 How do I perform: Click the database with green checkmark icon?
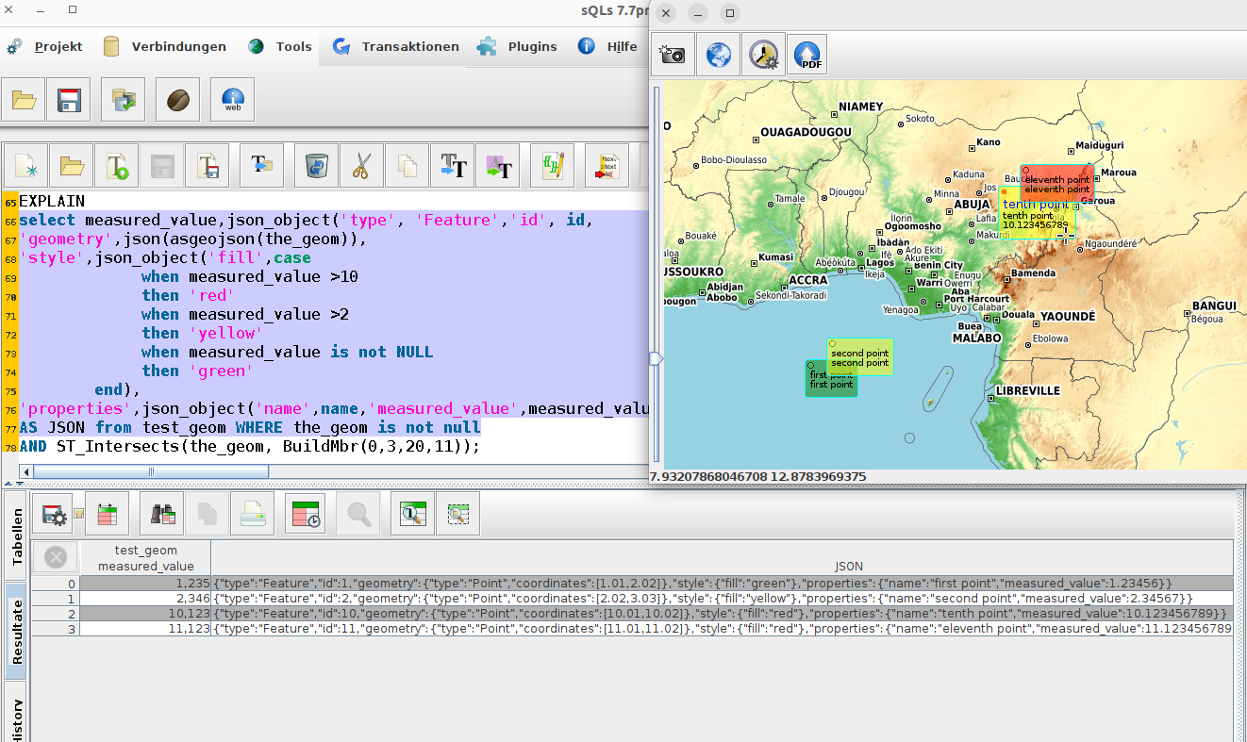(124, 100)
